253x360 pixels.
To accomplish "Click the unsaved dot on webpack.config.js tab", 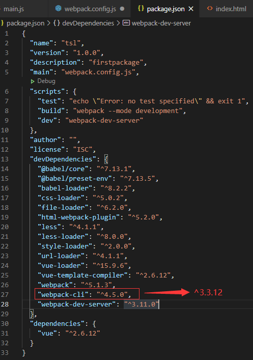I will [x=122, y=9].
